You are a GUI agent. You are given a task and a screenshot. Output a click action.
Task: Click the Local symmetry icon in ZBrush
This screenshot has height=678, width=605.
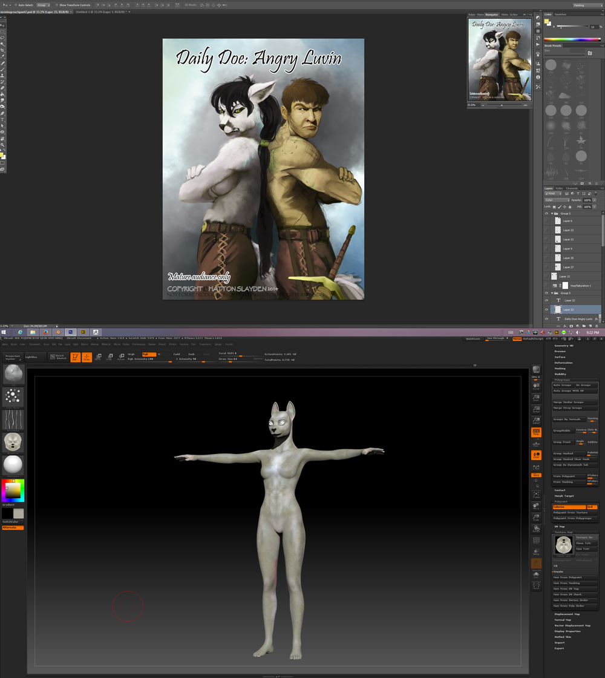click(x=536, y=455)
